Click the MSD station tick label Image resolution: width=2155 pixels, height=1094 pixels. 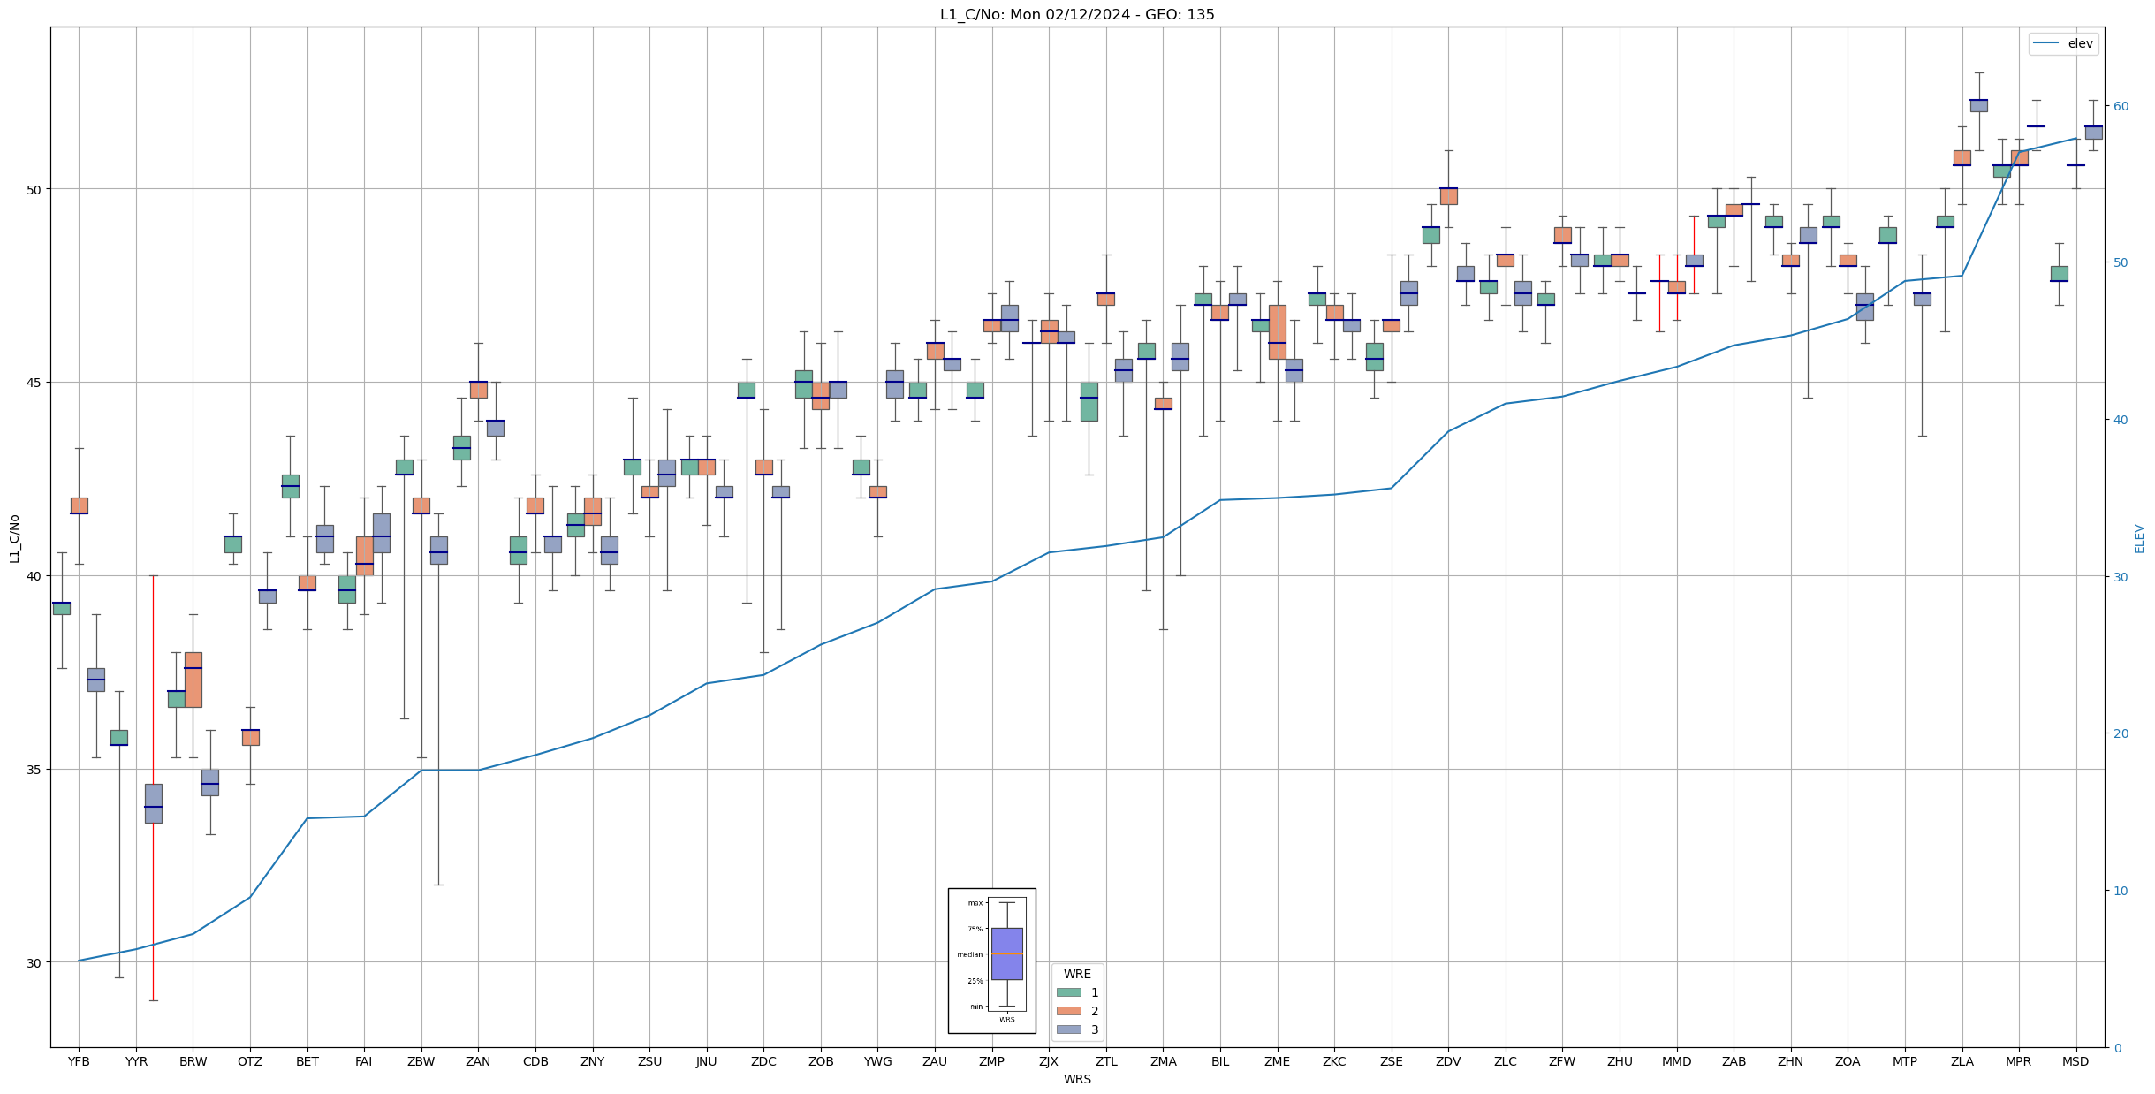click(2075, 1061)
